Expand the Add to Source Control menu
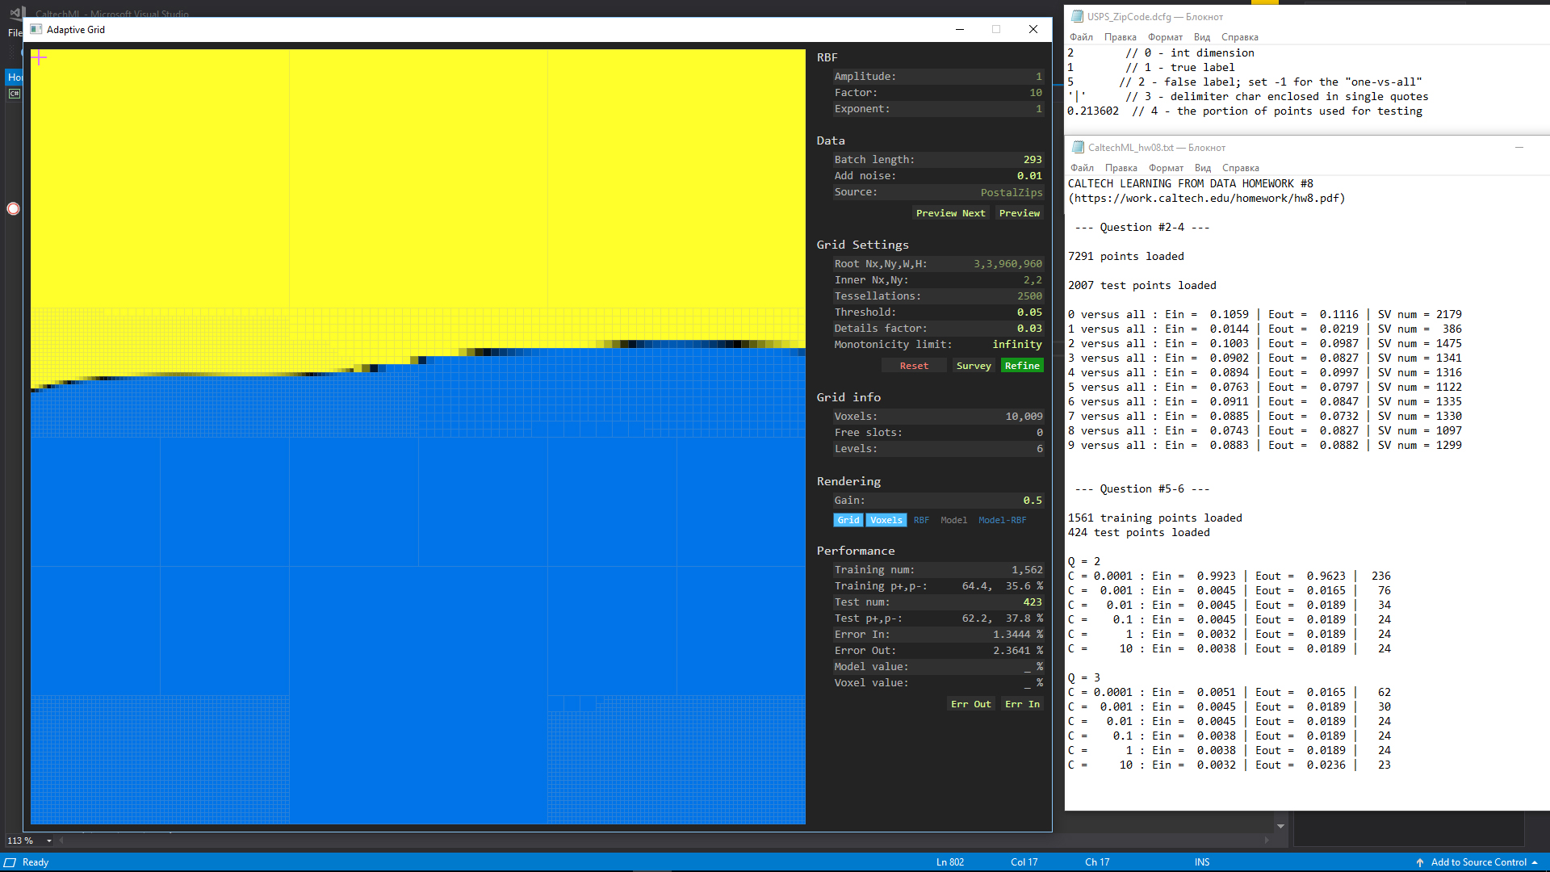The height and width of the screenshot is (872, 1550). pos(1535,862)
